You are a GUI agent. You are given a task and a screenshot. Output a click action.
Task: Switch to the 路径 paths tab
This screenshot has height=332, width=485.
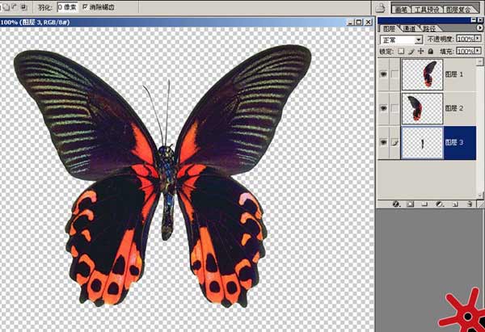(429, 29)
